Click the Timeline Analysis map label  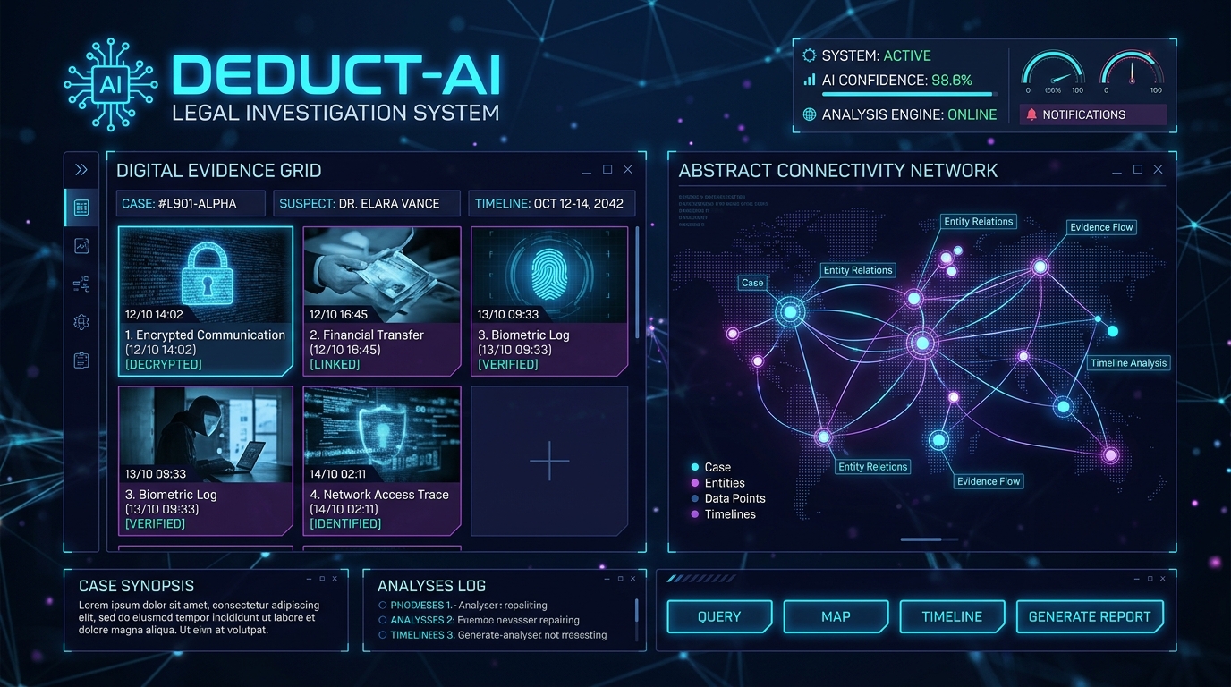[x=1129, y=363]
